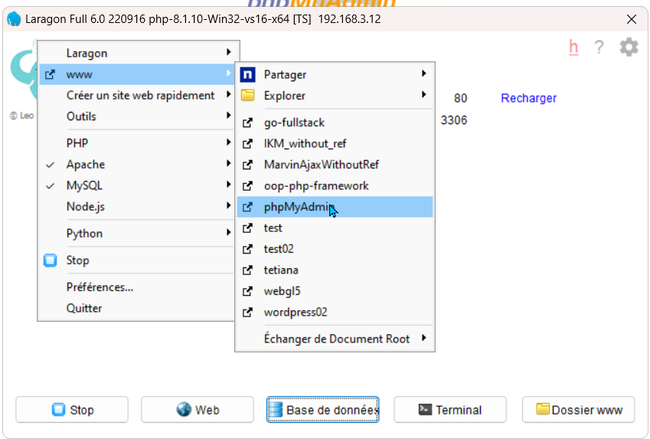Click the red underlined h icon

(573, 48)
